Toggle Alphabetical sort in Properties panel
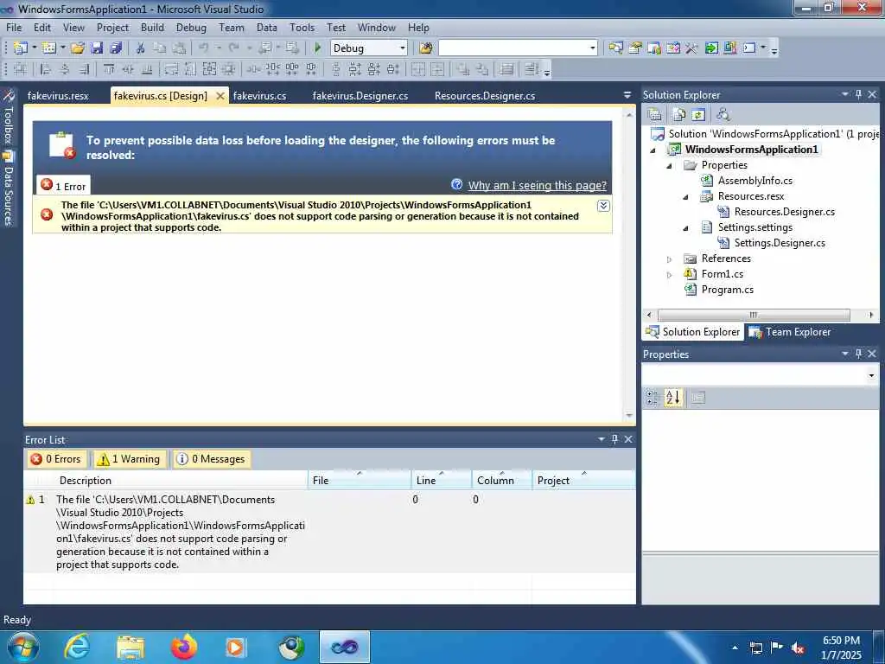Viewport: 885px width, 664px height. 672,398
